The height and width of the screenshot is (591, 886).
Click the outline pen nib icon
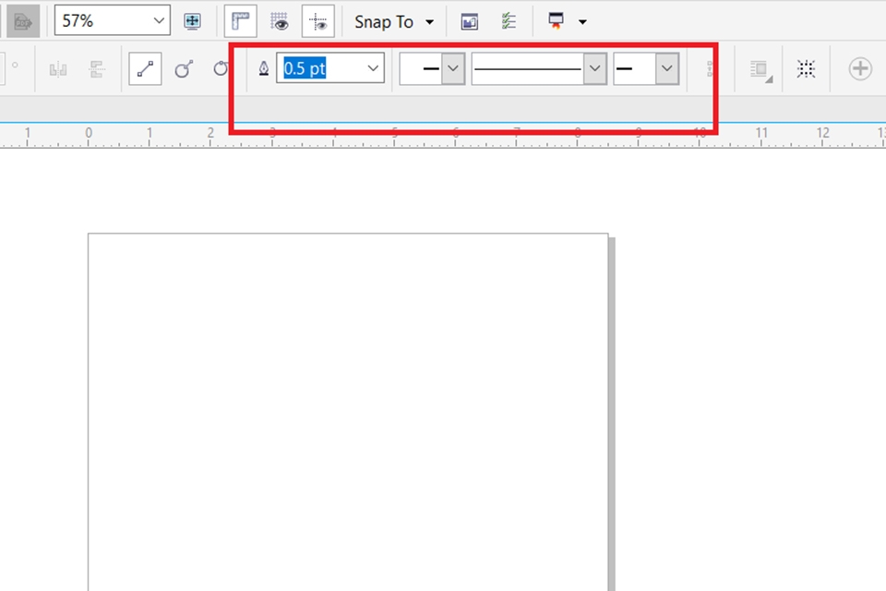(264, 68)
